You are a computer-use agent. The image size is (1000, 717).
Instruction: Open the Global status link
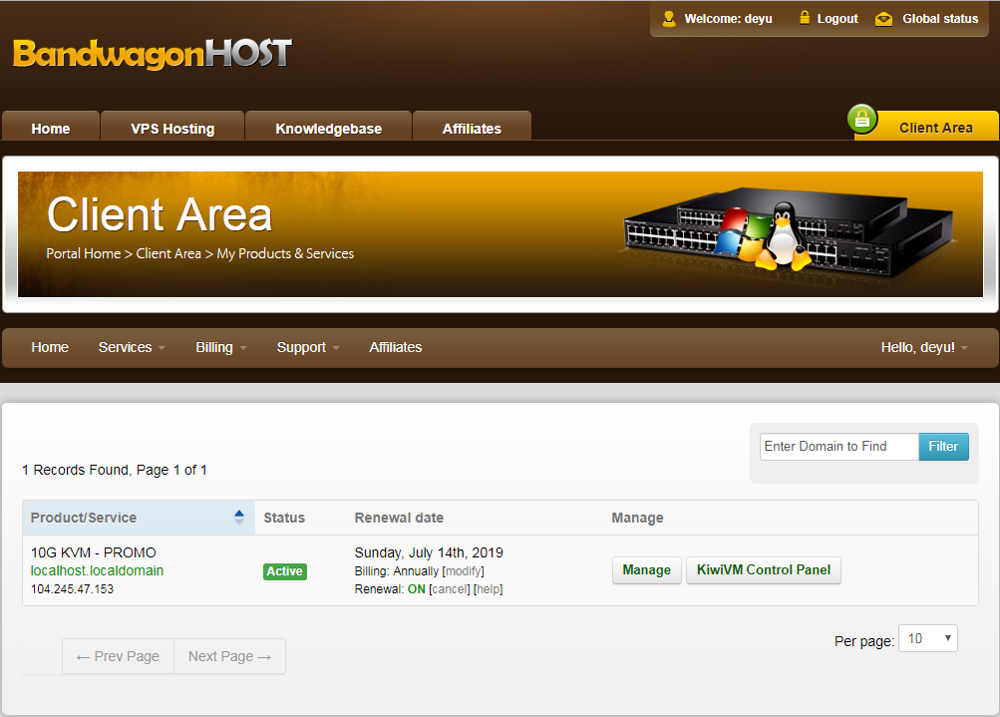tap(940, 19)
